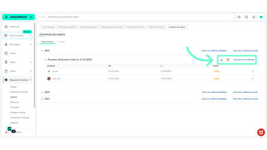The image size is (267, 150).
Task: Click the Validé status of re ew
Action: pyautogui.click(x=217, y=71)
